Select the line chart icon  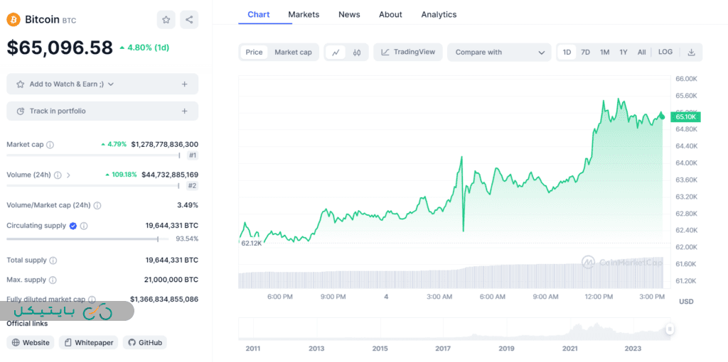point(336,52)
